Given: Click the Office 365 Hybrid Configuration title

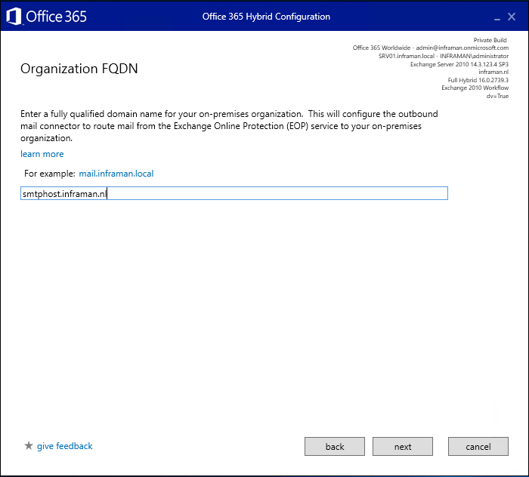Looking at the screenshot, I should click(266, 17).
